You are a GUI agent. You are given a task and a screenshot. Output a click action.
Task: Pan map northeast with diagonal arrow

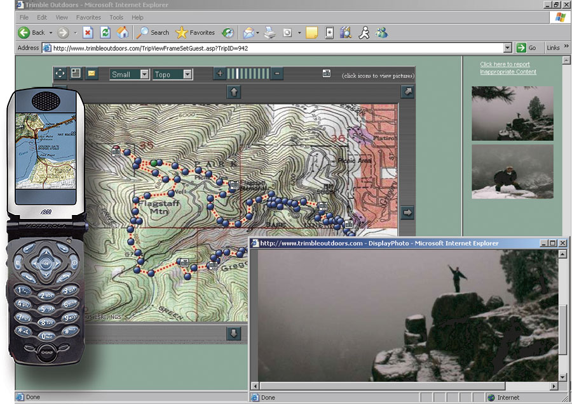(407, 93)
